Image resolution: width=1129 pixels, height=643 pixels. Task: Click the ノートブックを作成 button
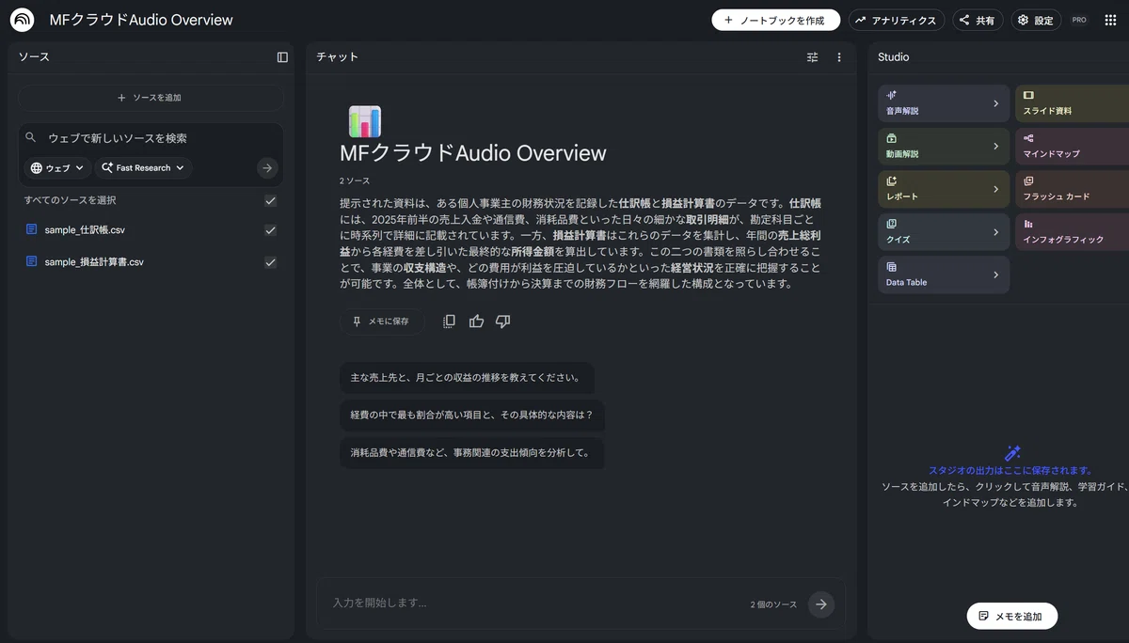pyautogui.click(x=775, y=20)
